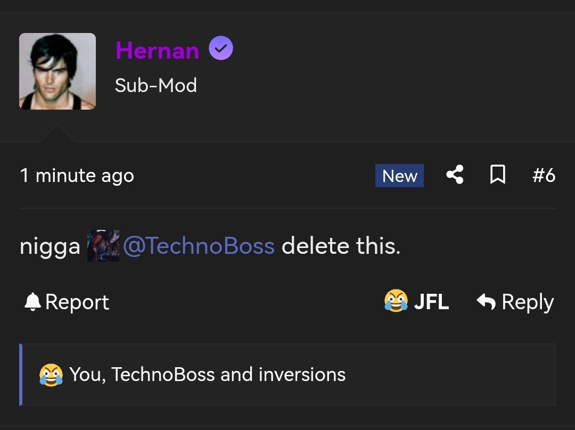The height and width of the screenshot is (430, 575).
Task: Click the New badge on the post
Action: (x=399, y=176)
